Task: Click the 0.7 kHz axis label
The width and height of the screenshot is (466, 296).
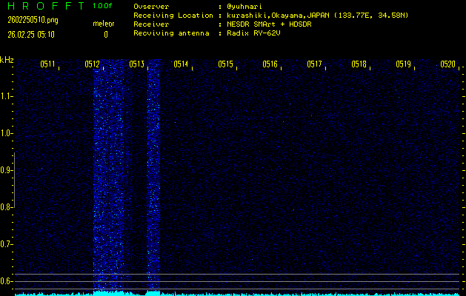Action: pyautogui.click(x=5, y=244)
